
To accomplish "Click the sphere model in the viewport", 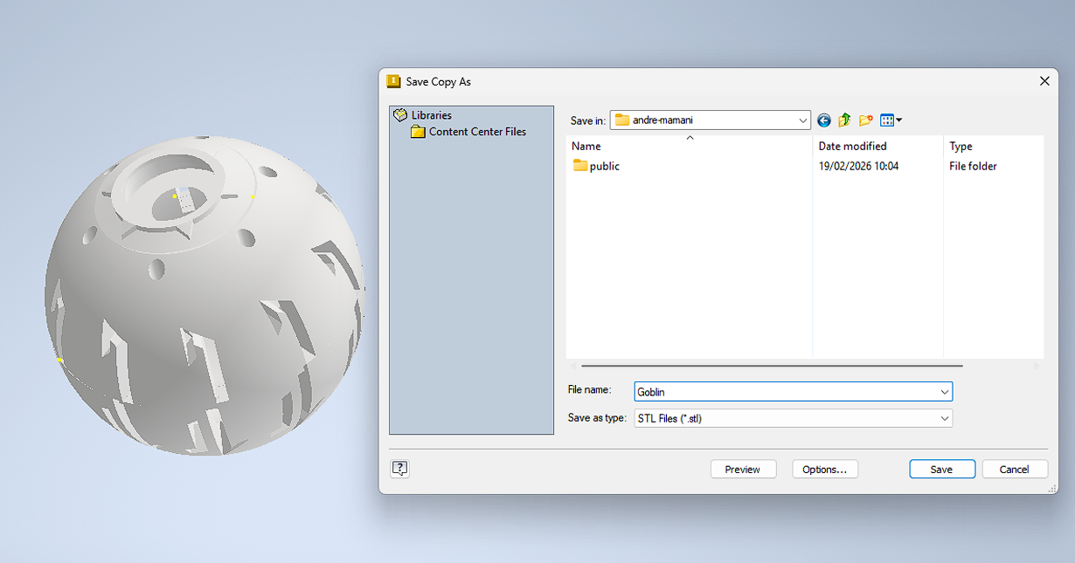I will click(x=205, y=297).
